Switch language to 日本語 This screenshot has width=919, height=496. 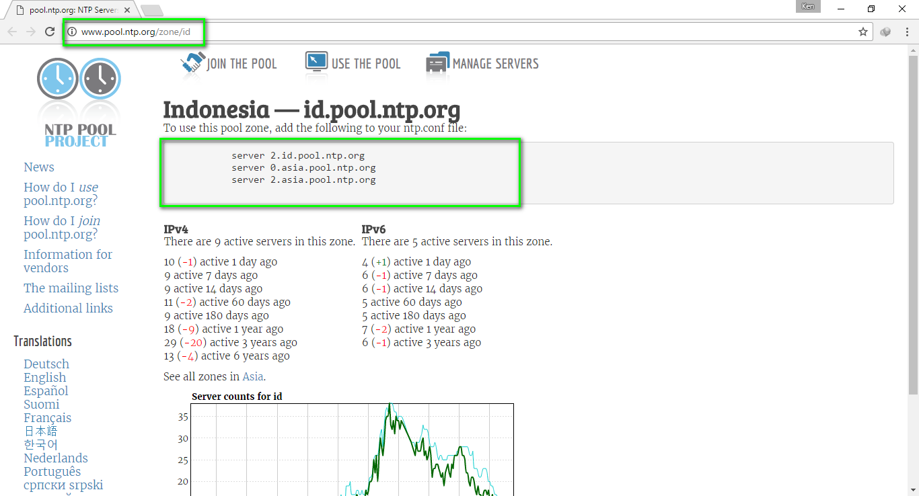(x=41, y=431)
